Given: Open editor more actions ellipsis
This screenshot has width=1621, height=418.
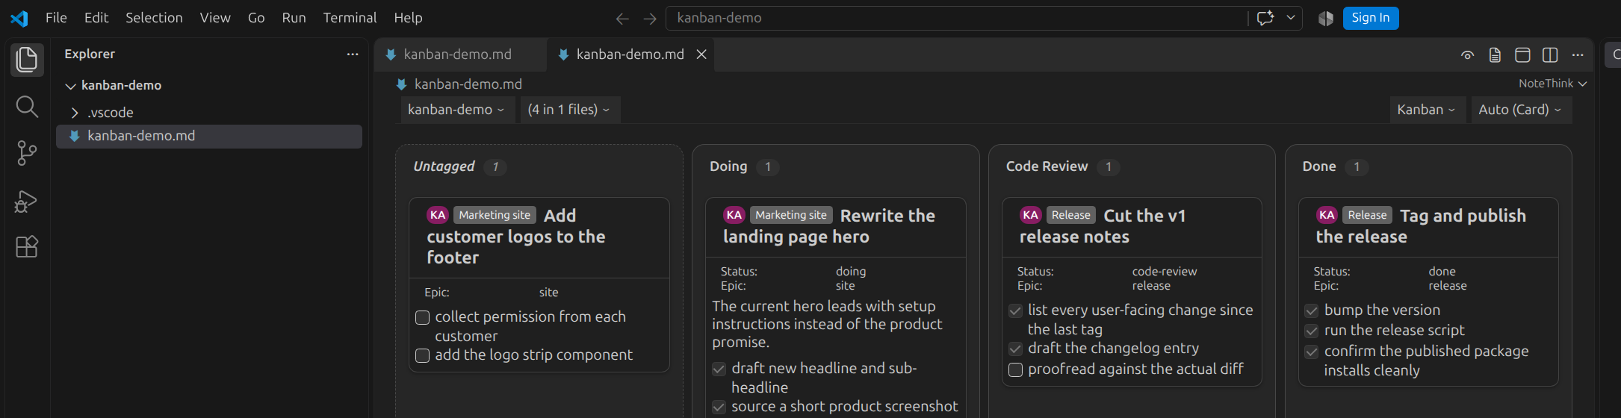Looking at the screenshot, I should pos(1578,55).
